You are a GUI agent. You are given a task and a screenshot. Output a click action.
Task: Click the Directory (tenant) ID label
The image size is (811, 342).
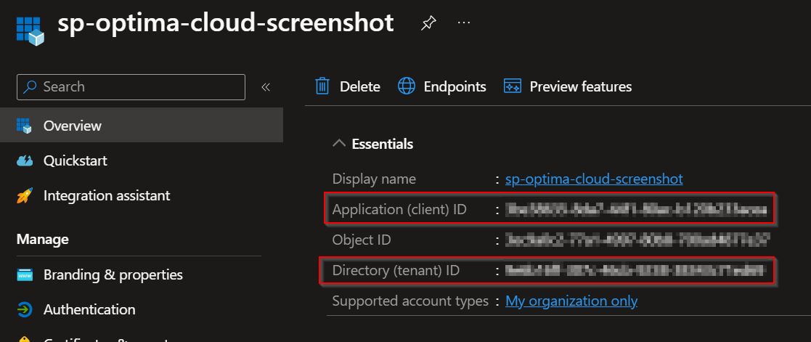pos(396,270)
